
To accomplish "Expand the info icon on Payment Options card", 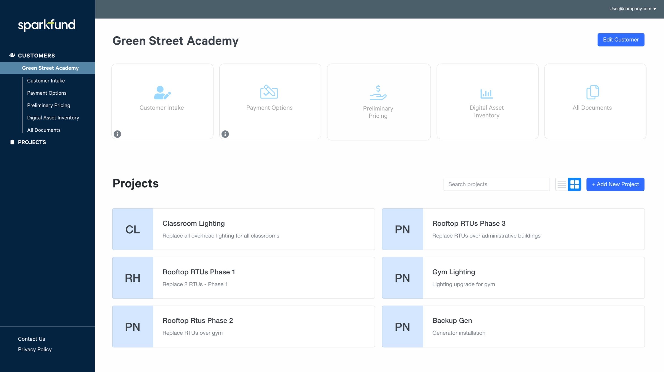I will [x=225, y=134].
